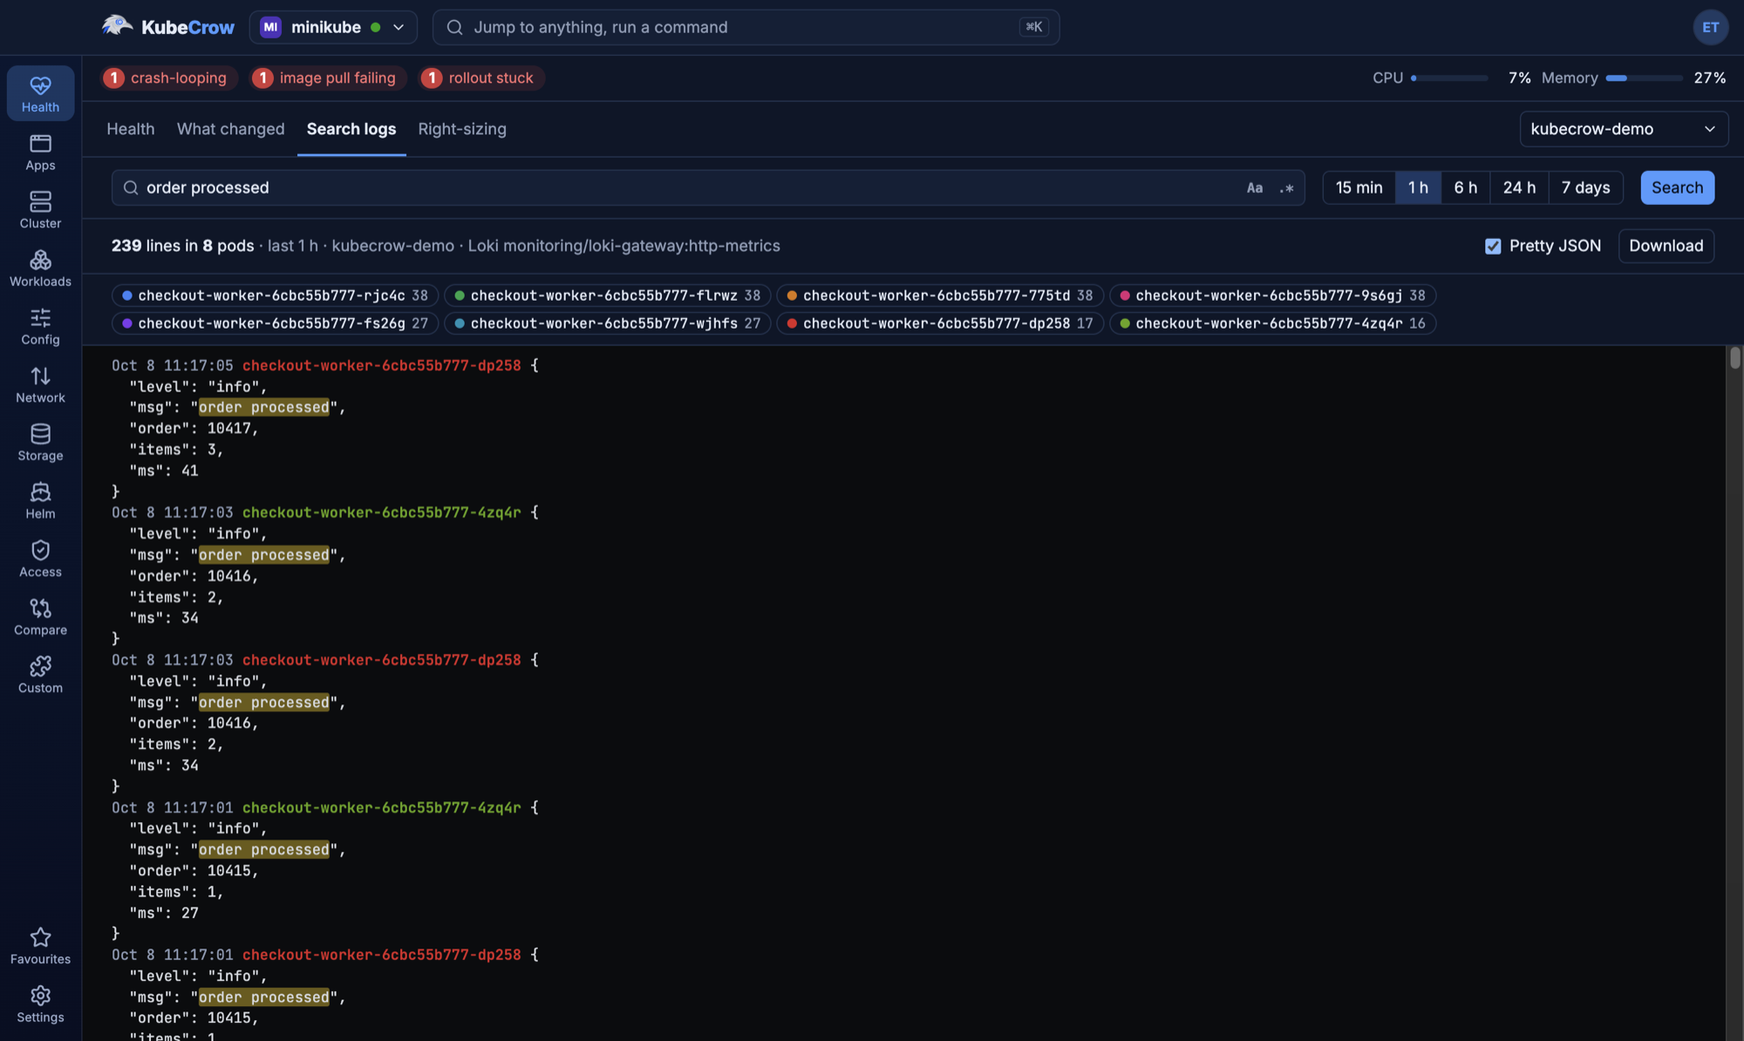This screenshot has width=1744, height=1041.
Task: Switch to the What changed tab
Action: coord(230,129)
